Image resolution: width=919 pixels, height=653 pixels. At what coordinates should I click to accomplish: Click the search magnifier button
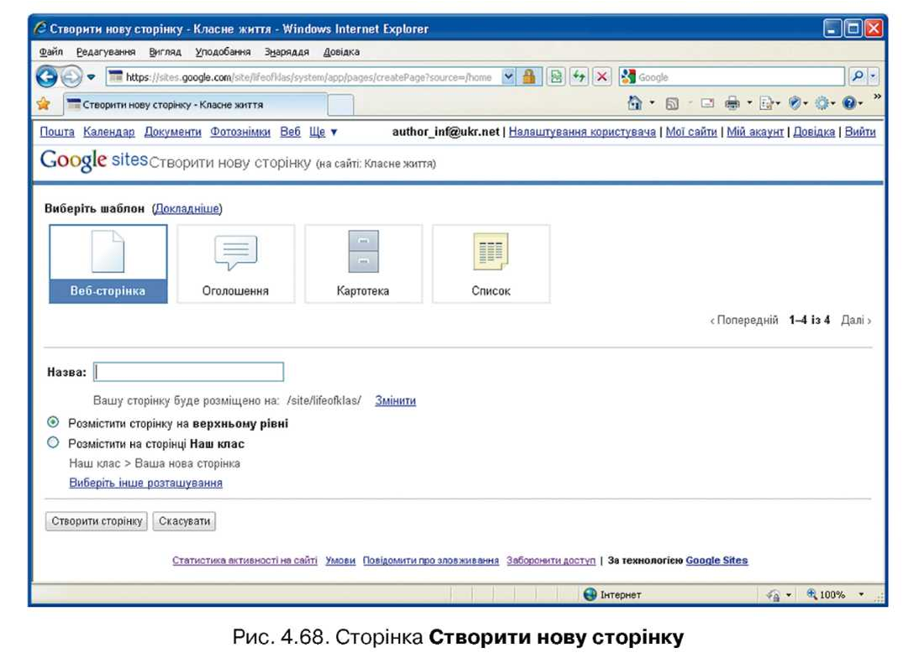point(858,76)
